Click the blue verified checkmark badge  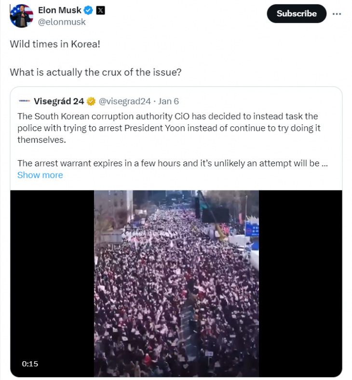click(x=87, y=10)
